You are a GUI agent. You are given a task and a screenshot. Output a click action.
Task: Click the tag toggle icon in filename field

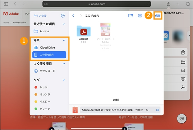click(158, 110)
